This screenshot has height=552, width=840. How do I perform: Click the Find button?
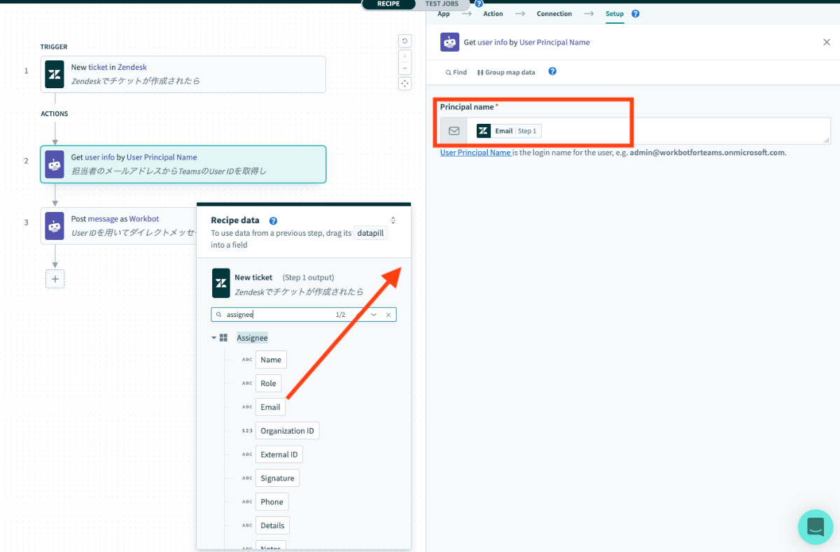pos(456,72)
